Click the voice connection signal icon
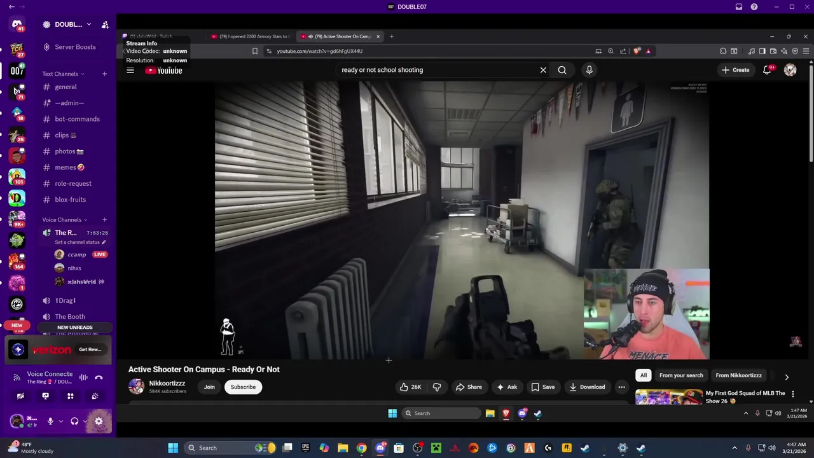Screen dimensions: 814x458 [18, 377]
